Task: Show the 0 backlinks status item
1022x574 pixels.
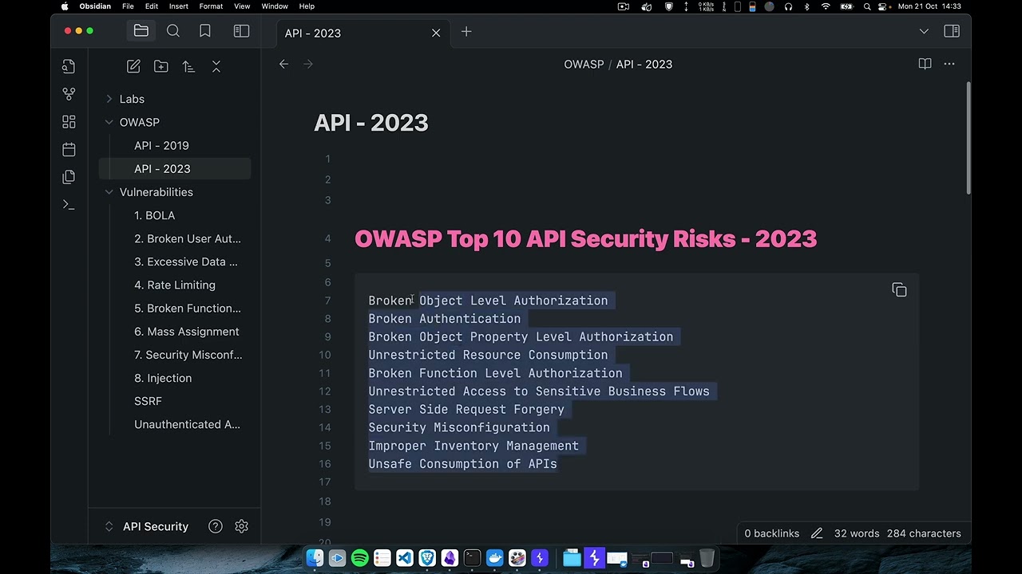Action: click(x=771, y=533)
